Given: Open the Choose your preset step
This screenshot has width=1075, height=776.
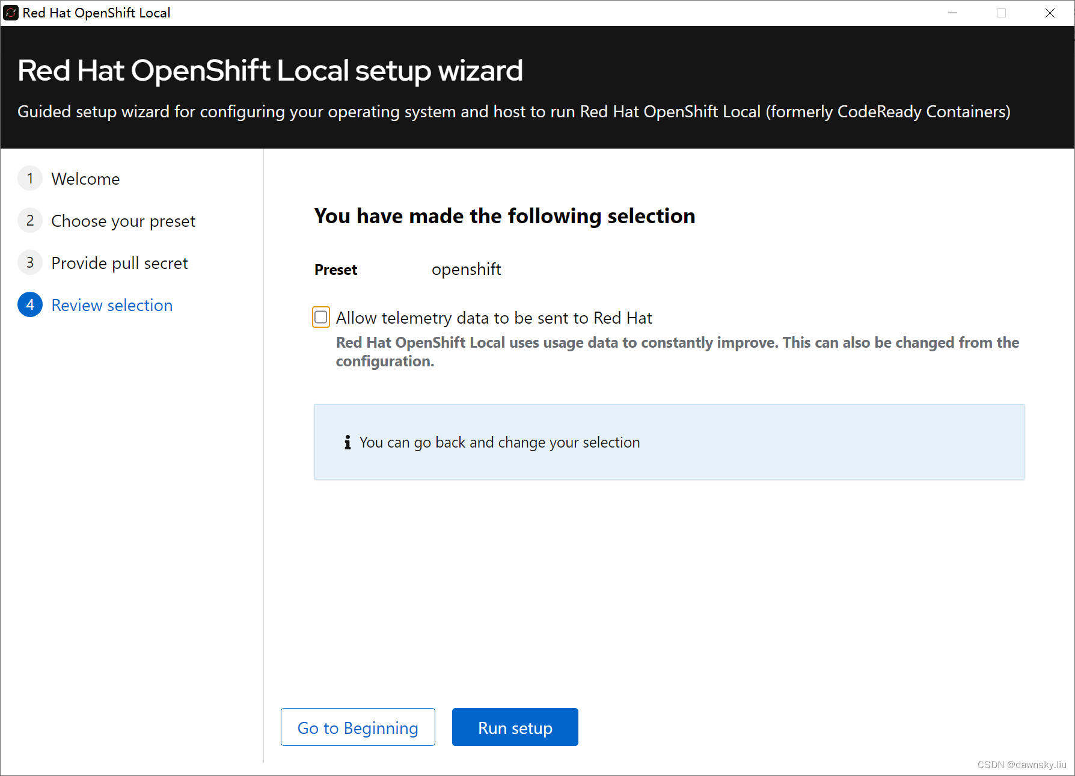Looking at the screenshot, I should tap(123, 220).
